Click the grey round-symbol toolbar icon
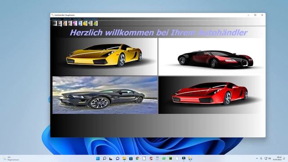288x162 pixels. pyautogui.click(x=90, y=23)
